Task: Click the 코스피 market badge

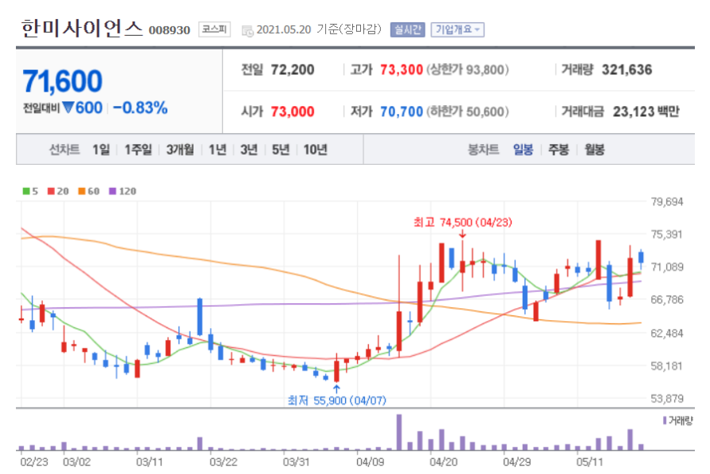Action: [214, 29]
